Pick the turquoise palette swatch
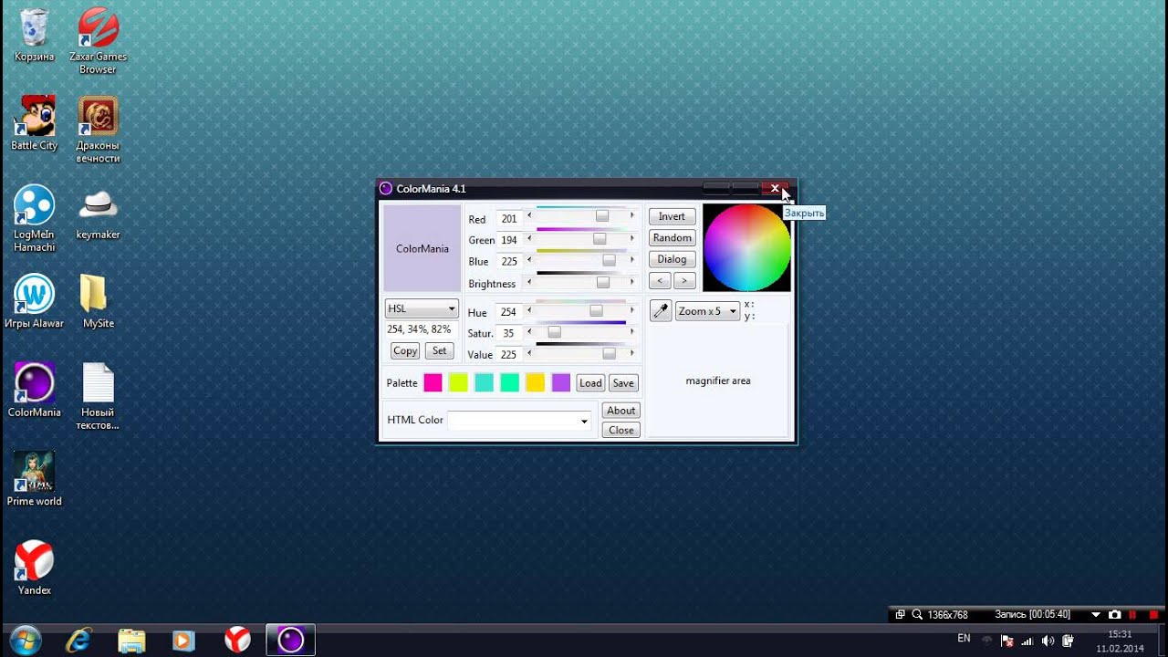1168x657 pixels. [x=484, y=383]
